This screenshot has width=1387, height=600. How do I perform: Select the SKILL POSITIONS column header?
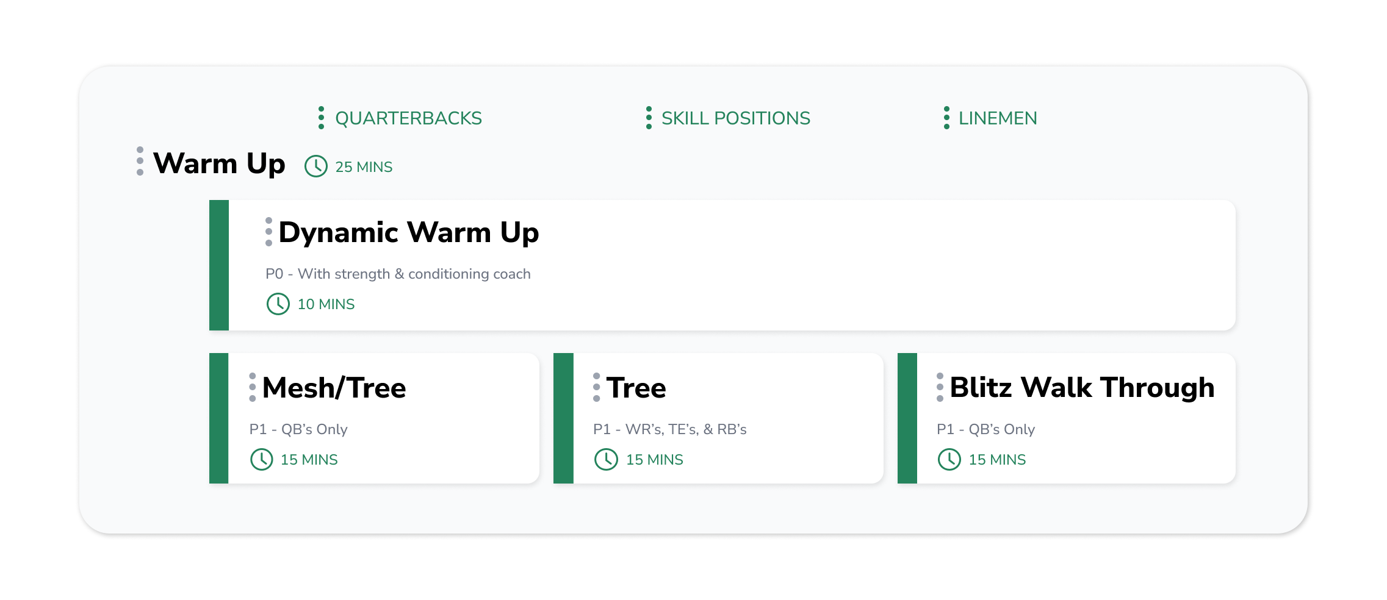pos(736,118)
